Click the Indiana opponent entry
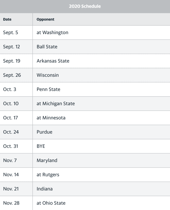The height and width of the screenshot is (210, 170). [45, 189]
